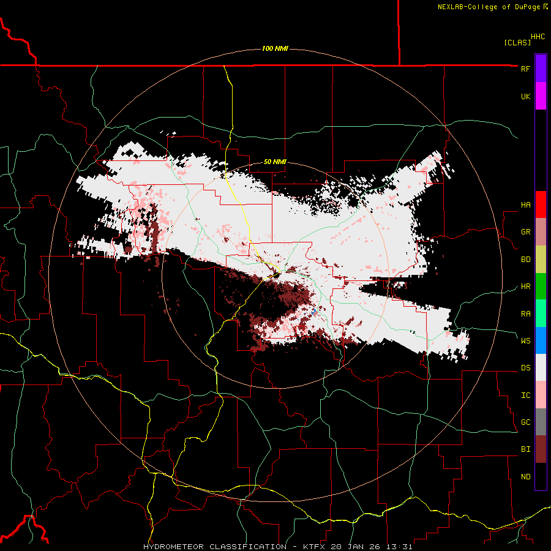Click the HYDROMETEOR CLASSIFICATION caption text
Image resolution: width=551 pixels, height=551 pixels.
(215, 547)
